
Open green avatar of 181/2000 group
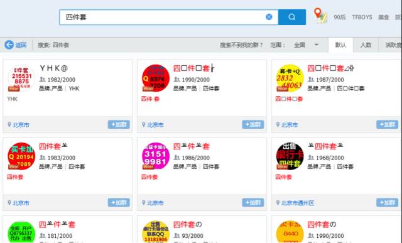pos(21,232)
